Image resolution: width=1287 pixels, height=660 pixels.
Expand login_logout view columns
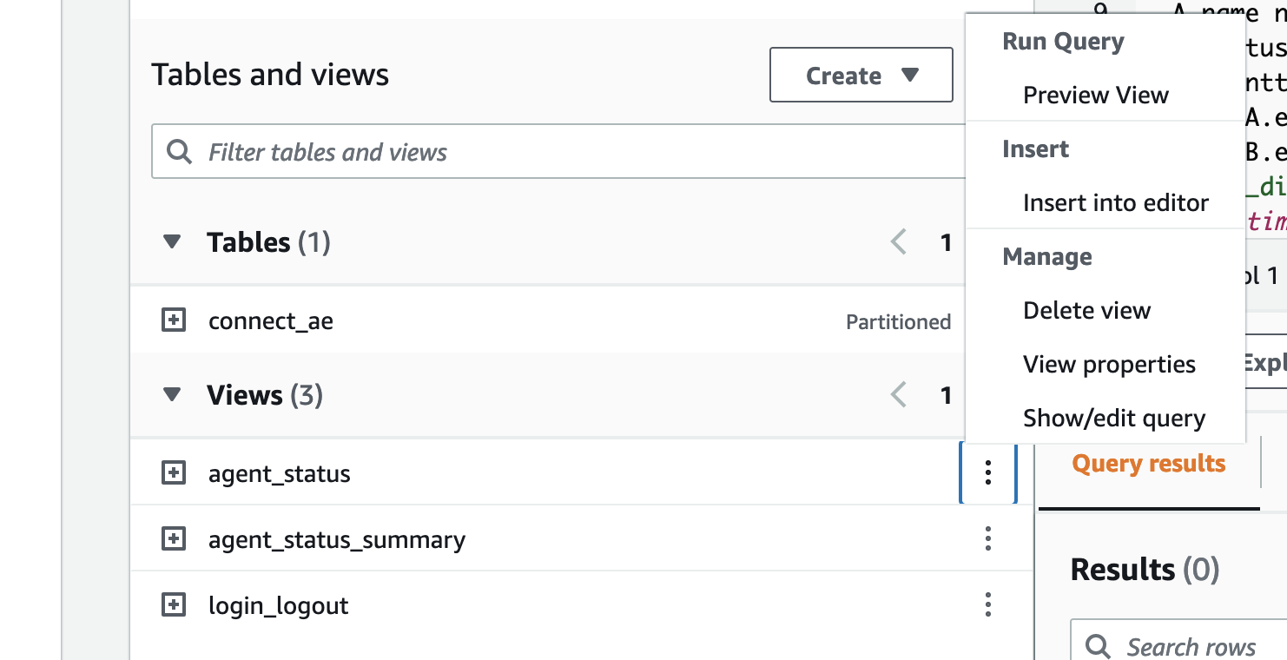click(175, 605)
